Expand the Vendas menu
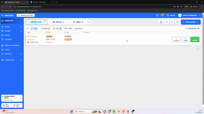204x114 pixels. 12,27
